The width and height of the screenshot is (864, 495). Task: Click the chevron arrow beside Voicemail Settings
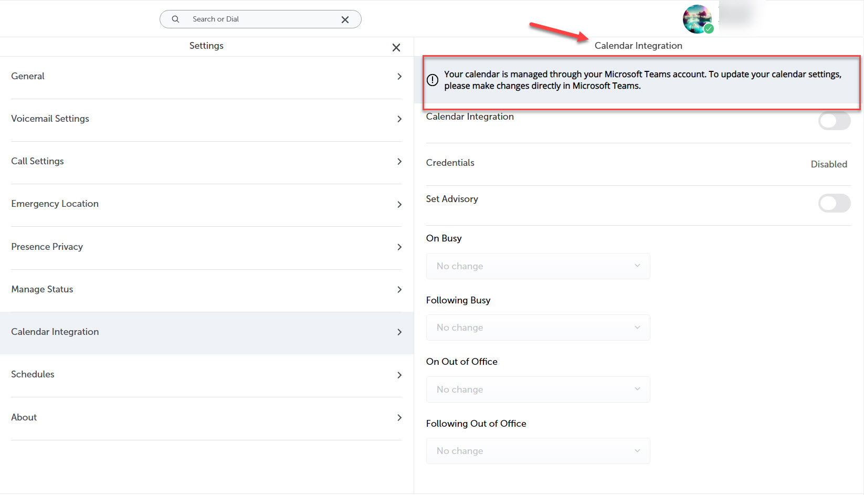pos(399,119)
